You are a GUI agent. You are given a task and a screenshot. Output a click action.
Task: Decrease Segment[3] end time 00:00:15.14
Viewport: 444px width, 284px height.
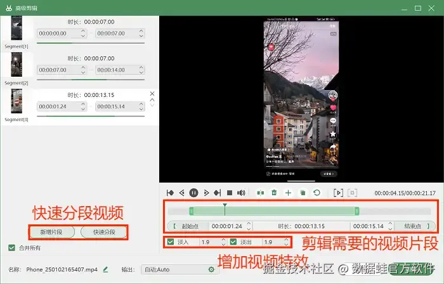pos(141,109)
